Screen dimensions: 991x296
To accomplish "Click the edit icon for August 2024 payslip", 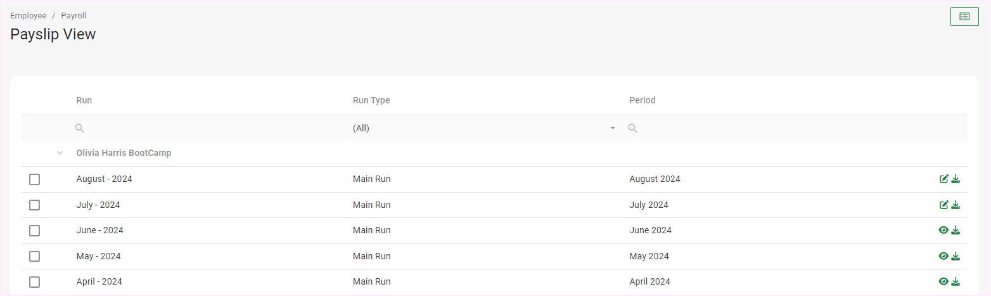I will click(x=944, y=179).
